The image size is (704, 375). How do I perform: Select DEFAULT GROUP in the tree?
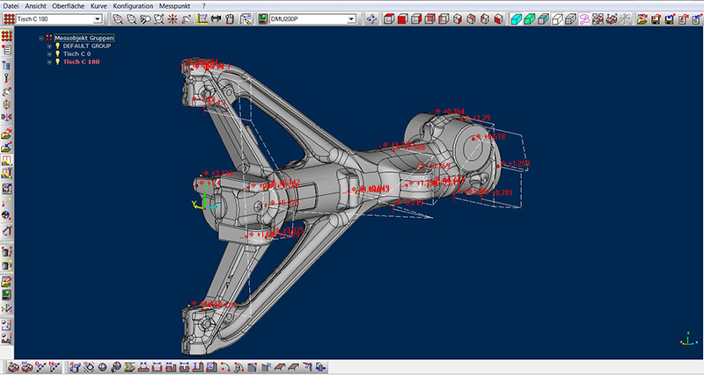click(86, 46)
